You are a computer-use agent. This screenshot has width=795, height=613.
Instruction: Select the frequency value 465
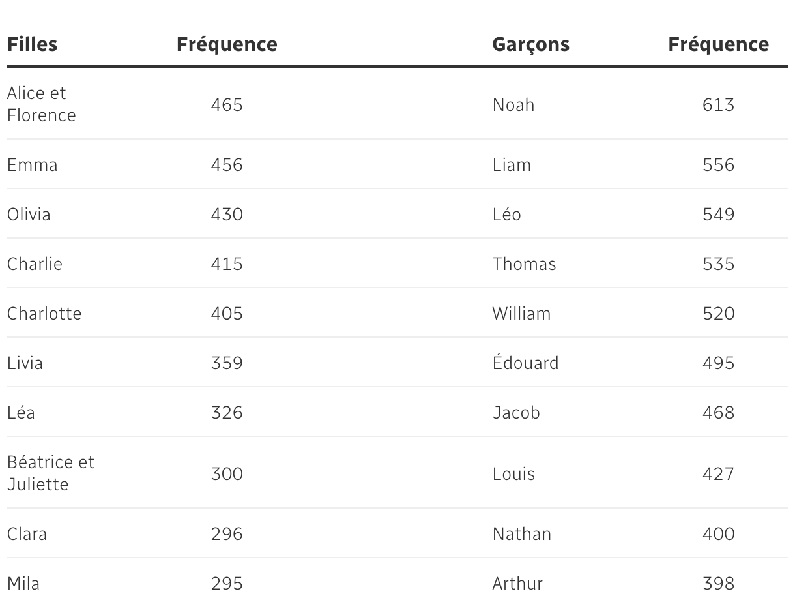tap(227, 105)
